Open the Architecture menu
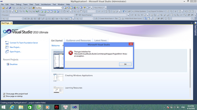The height and width of the screenshot is (110, 197). (x=46, y=4)
